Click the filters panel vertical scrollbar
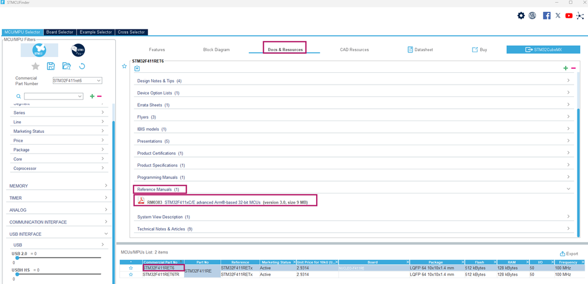 113,202
